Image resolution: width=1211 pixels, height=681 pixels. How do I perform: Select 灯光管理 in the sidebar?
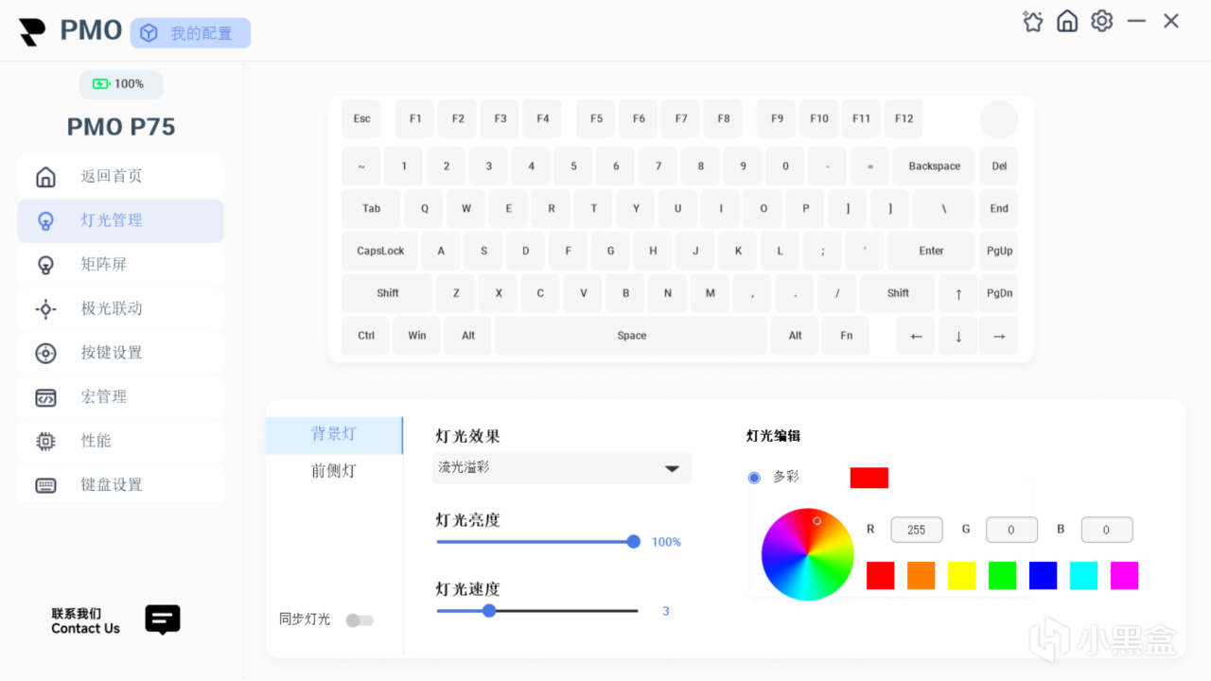pos(121,220)
